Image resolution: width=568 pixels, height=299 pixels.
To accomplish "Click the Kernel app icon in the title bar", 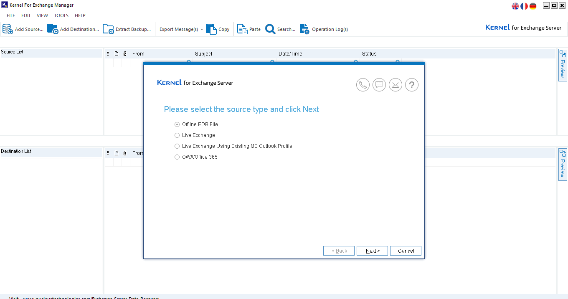I will pyautogui.click(x=5, y=5).
